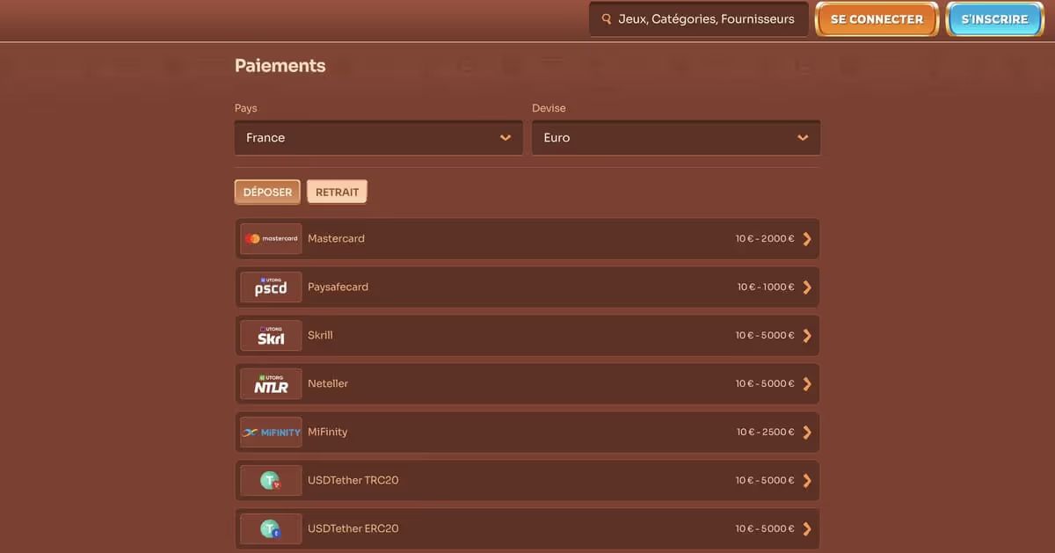Click the Skrill payment icon
This screenshot has height=553, width=1055.
click(270, 335)
